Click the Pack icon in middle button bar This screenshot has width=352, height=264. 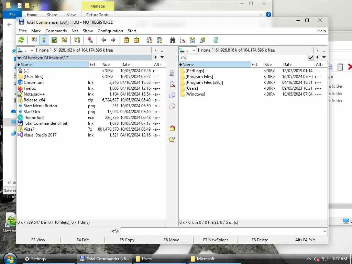(172, 129)
